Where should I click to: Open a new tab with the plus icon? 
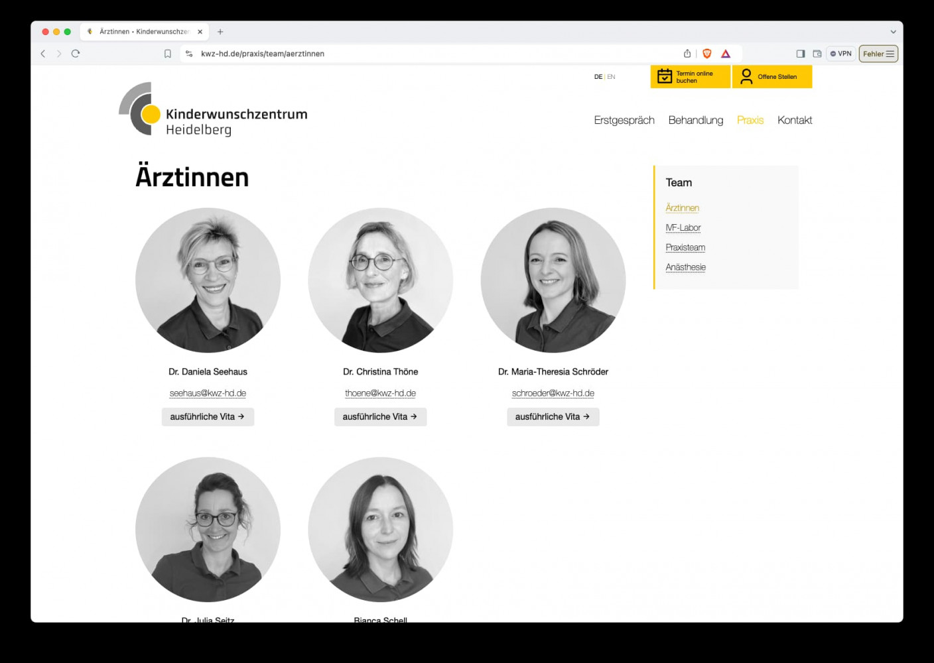220,32
